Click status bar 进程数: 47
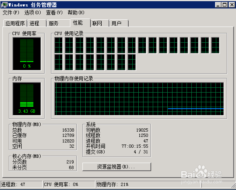Image resolution: width=236 pixels, height=190 pixels. [x=21, y=184]
